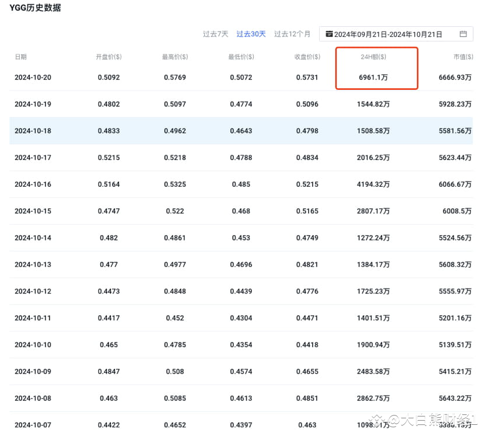Image resolution: width=483 pixels, height=433 pixels.
Task: Click the 4194.32万 volume value
Action: click(373, 184)
